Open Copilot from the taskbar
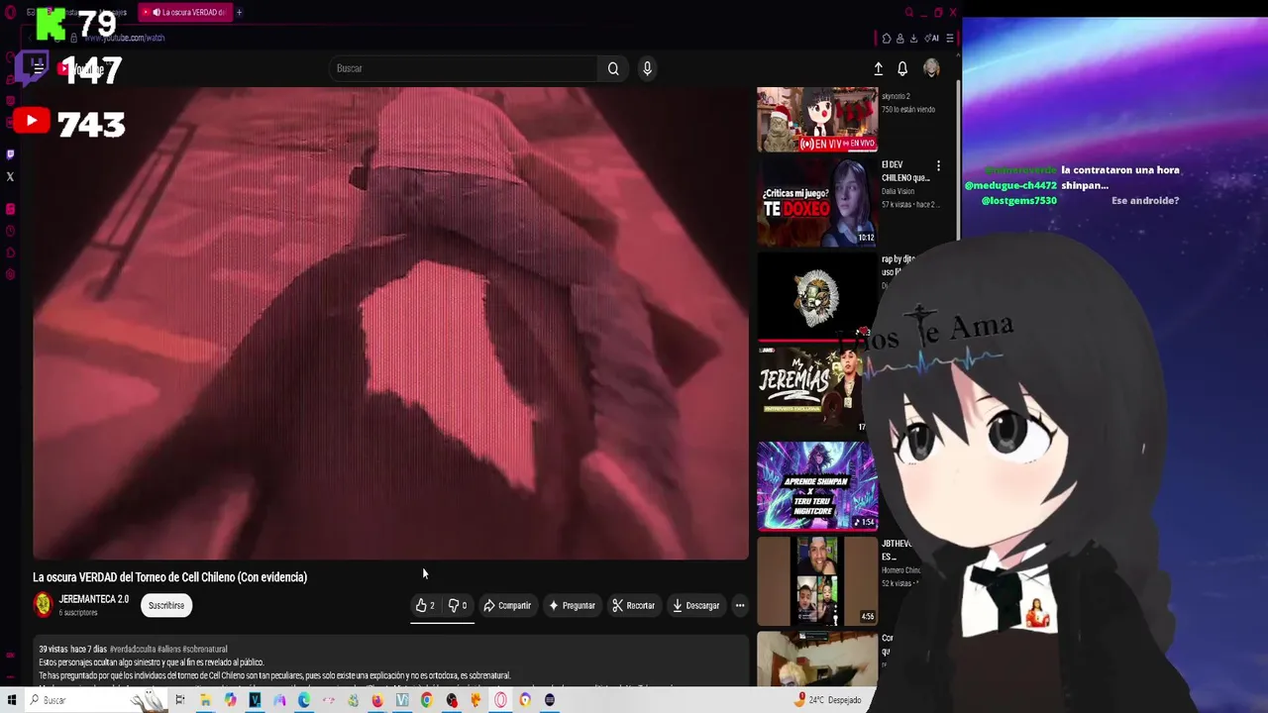 pyautogui.click(x=230, y=700)
